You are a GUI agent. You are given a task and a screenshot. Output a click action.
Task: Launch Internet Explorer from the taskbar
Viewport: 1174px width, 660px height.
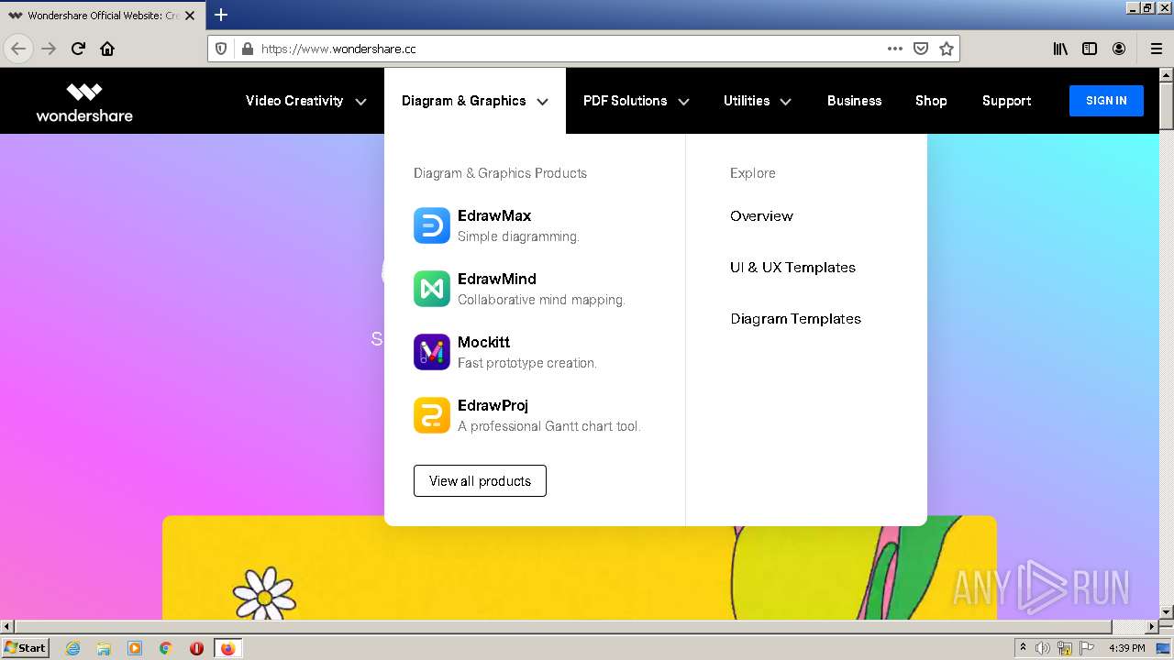tap(72, 648)
